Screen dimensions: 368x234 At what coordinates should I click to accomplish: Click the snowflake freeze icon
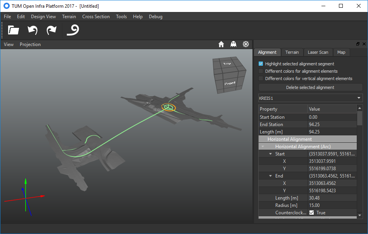[x=246, y=44]
